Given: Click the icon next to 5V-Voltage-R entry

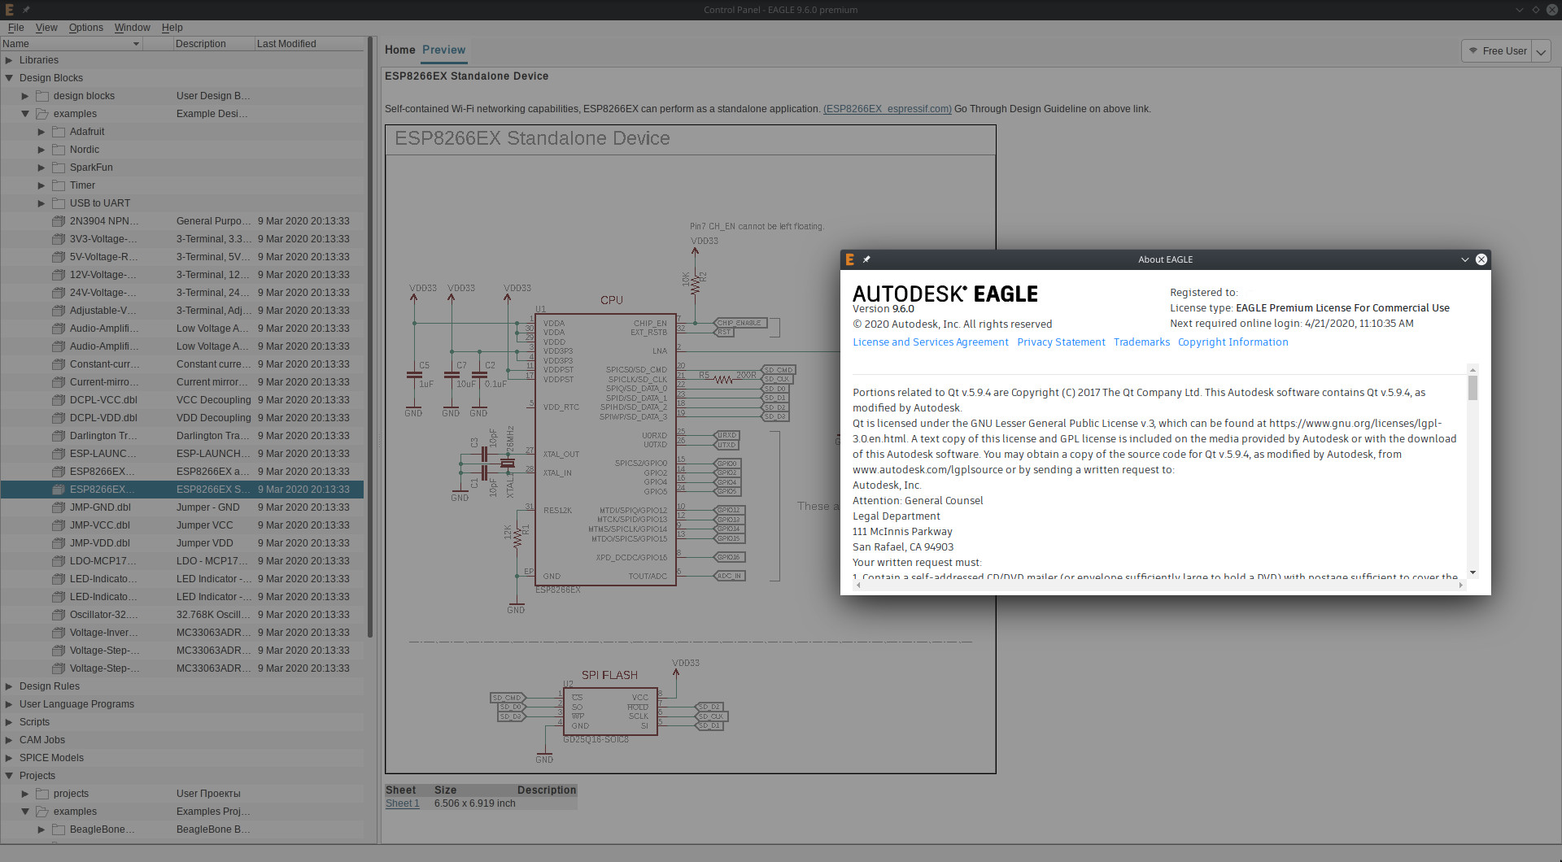Looking at the screenshot, I should (x=59, y=257).
